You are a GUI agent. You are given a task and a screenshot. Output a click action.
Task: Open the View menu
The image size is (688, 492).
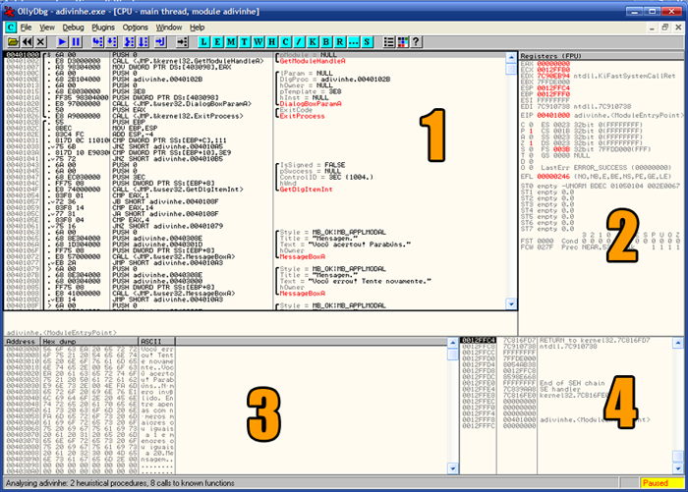click(47, 27)
